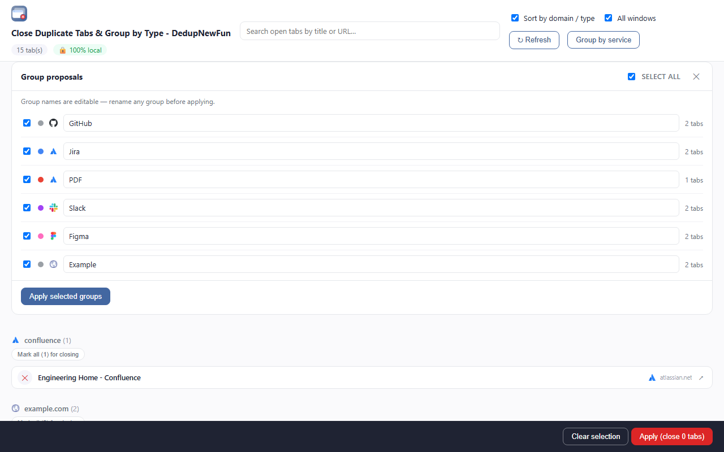Click the search open tabs input field

pyautogui.click(x=370, y=31)
